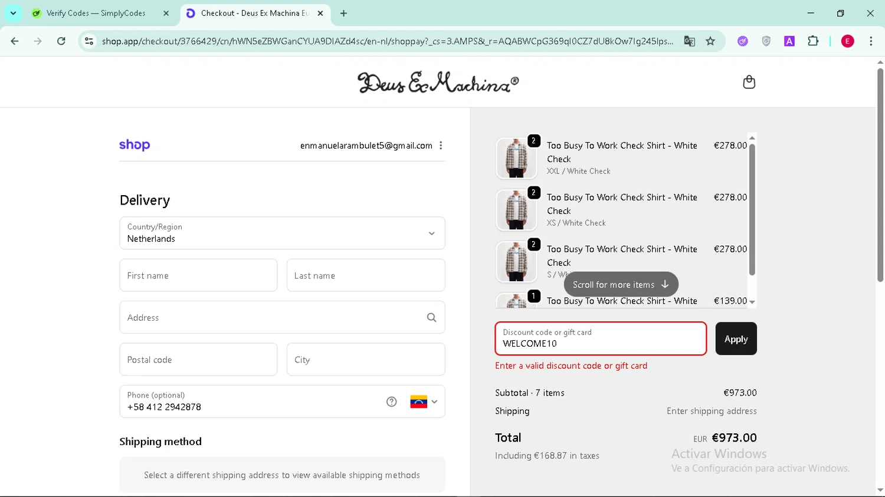Open the shield extension icon
The width and height of the screenshot is (885, 497).
click(766, 41)
